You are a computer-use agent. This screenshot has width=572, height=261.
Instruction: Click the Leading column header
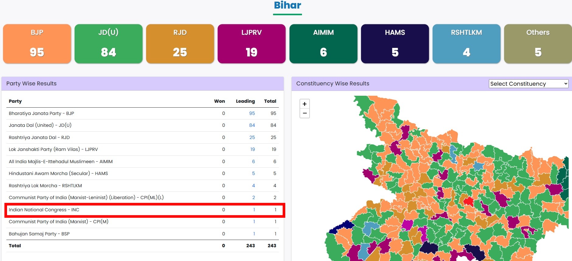coord(245,101)
